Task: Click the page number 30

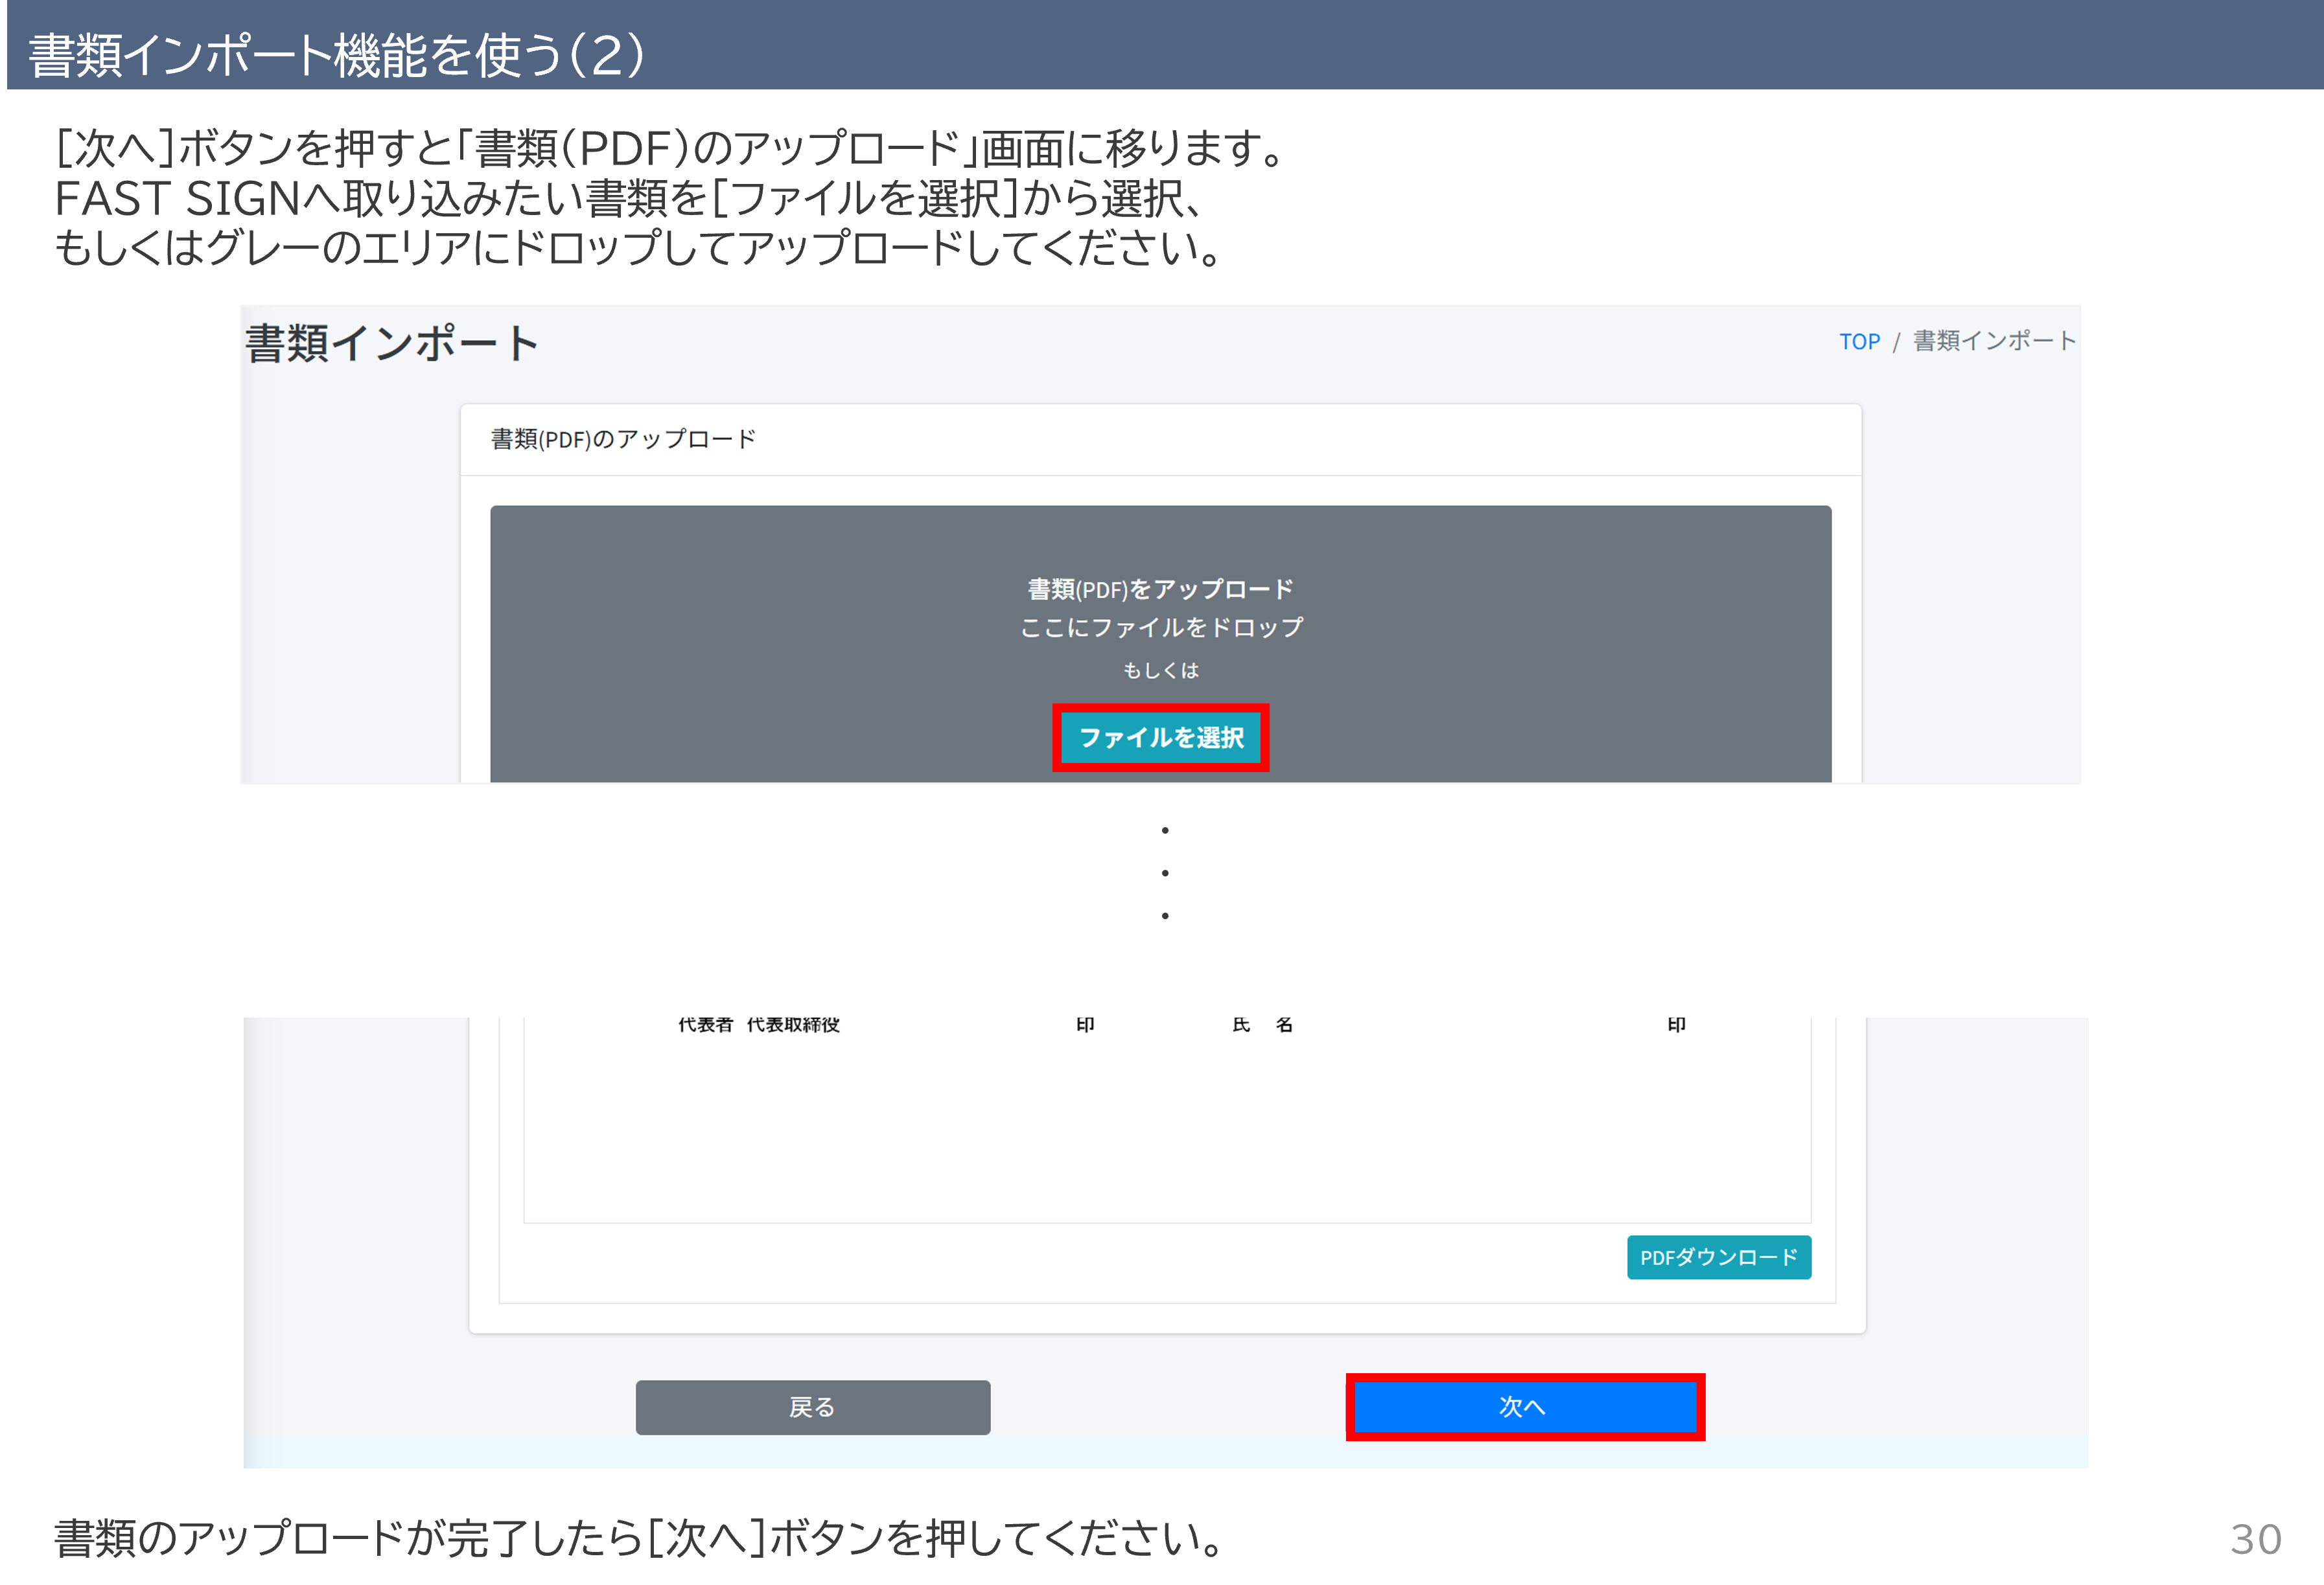Action: (x=2255, y=1539)
